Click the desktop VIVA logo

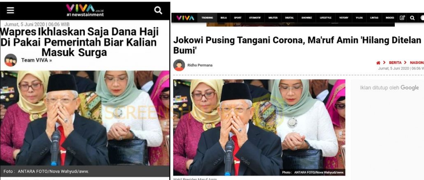pyautogui.click(x=185, y=18)
